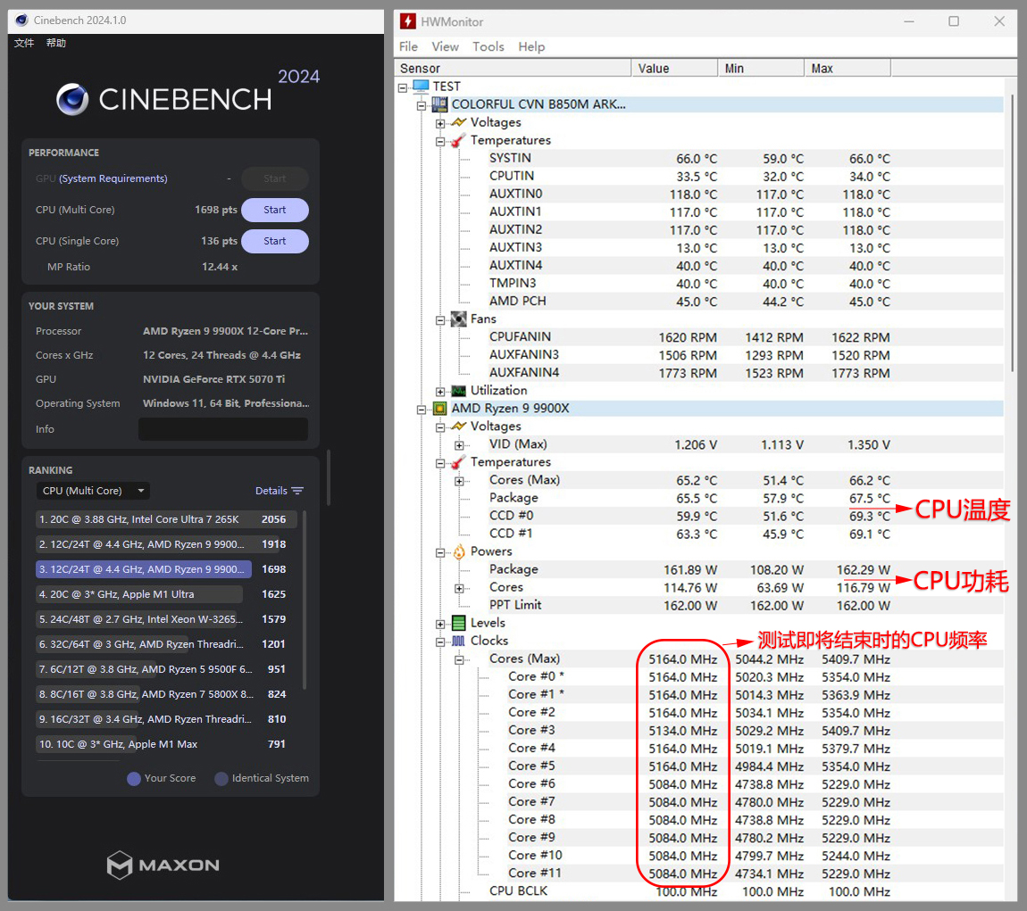Click the flame icon beside Powers
This screenshot has height=911, width=1027.
(x=458, y=551)
